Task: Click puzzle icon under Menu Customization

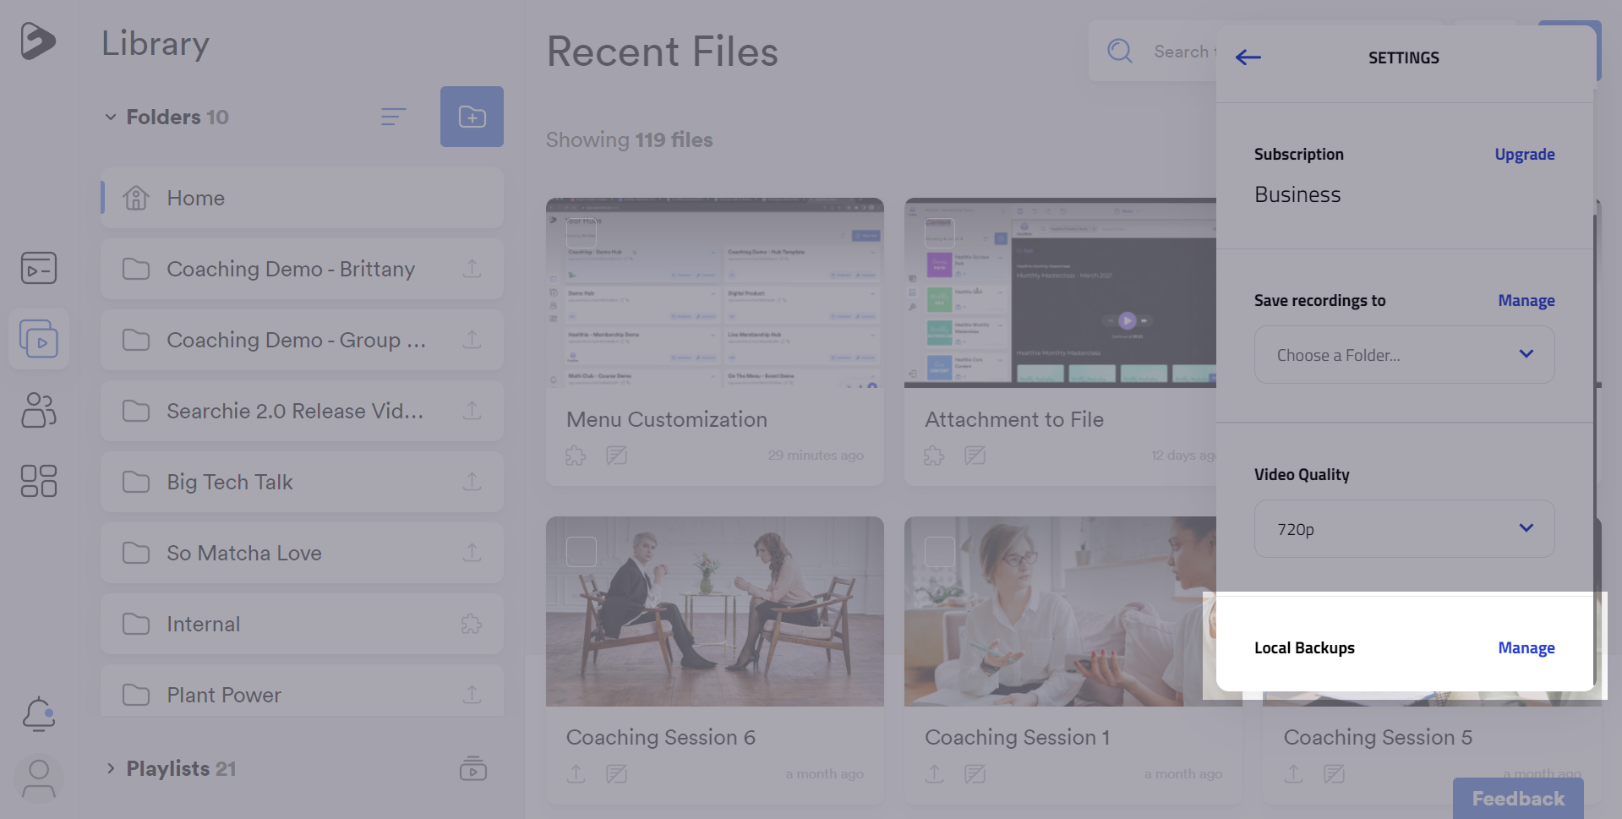Action: click(x=576, y=456)
